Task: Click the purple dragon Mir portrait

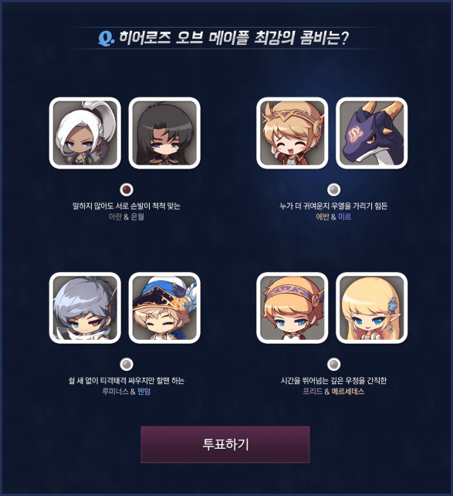Action: point(371,133)
